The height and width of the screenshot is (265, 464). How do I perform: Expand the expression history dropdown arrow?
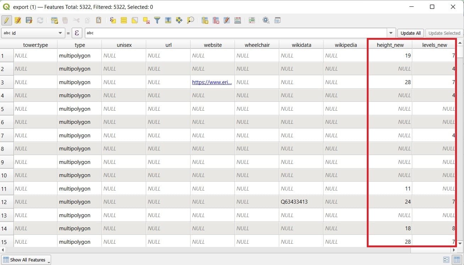(391, 33)
